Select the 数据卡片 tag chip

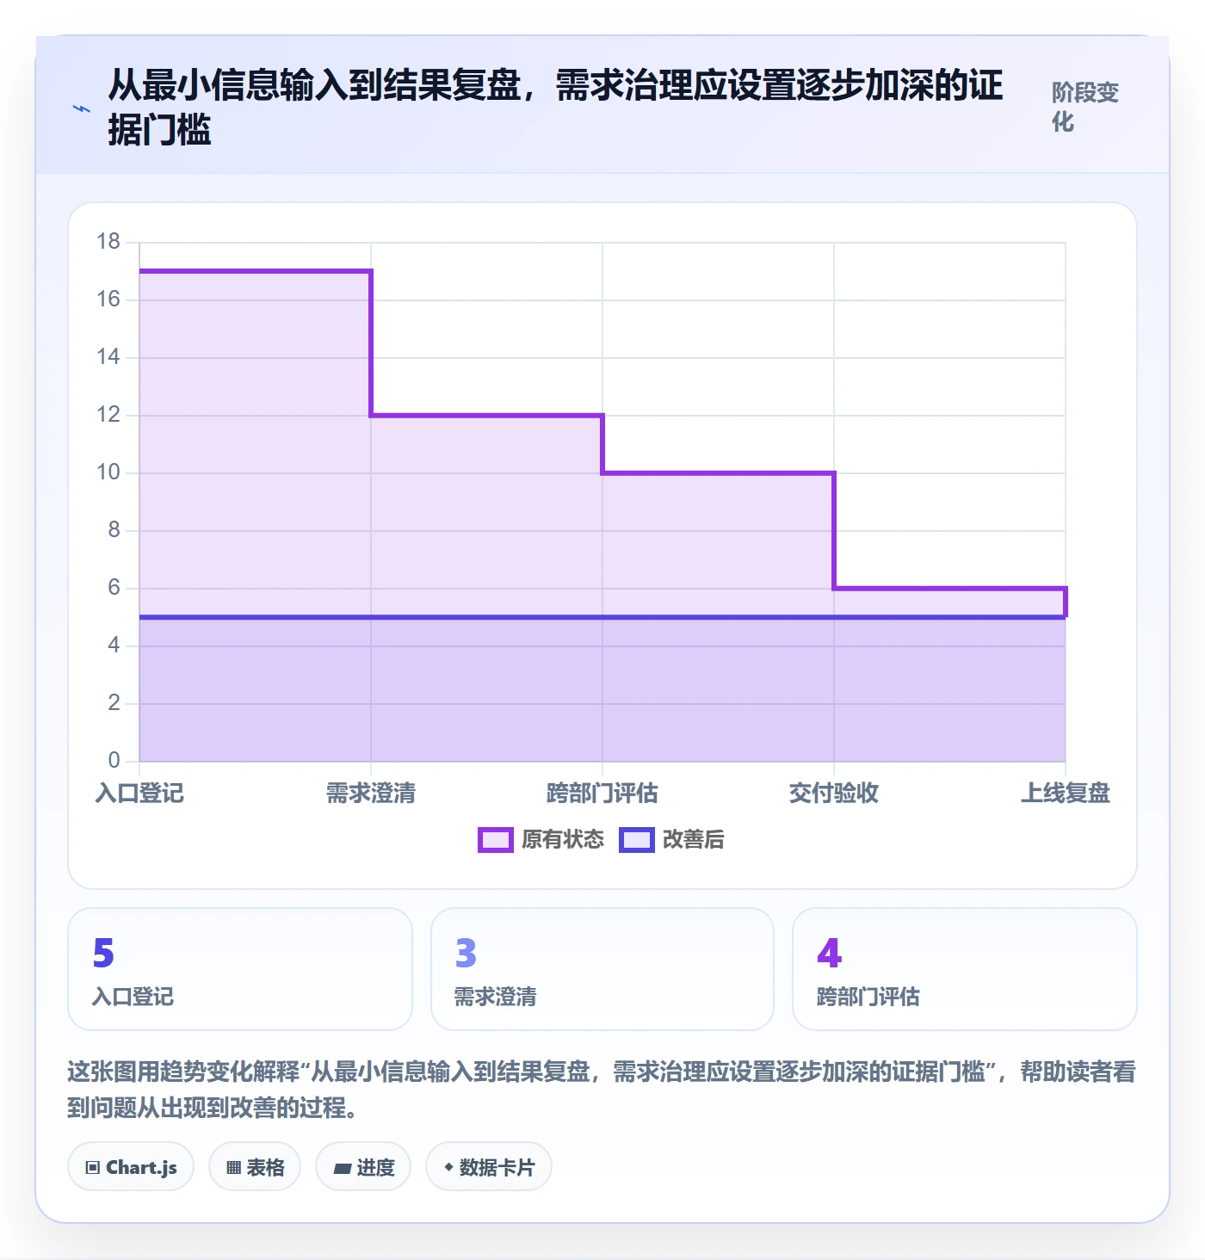coord(489,1167)
